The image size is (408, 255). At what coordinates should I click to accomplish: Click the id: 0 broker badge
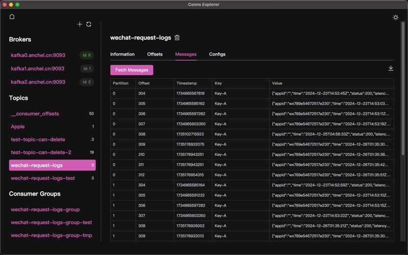coord(87,55)
